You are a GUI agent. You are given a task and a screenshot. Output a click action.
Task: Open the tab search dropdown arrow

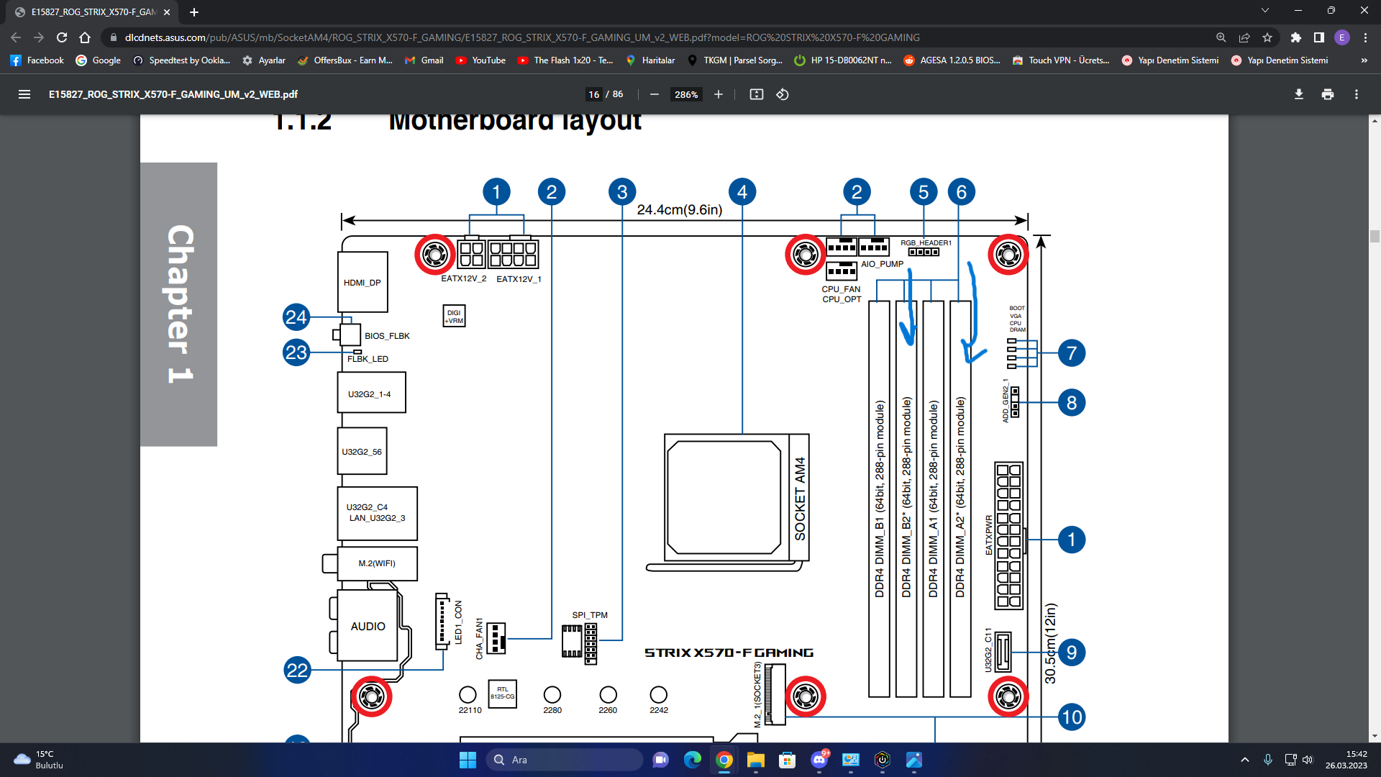1264,11
